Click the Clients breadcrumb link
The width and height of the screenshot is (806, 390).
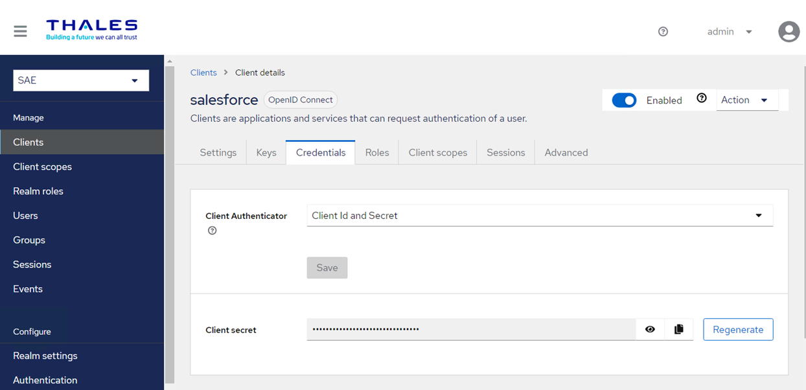click(203, 73)
